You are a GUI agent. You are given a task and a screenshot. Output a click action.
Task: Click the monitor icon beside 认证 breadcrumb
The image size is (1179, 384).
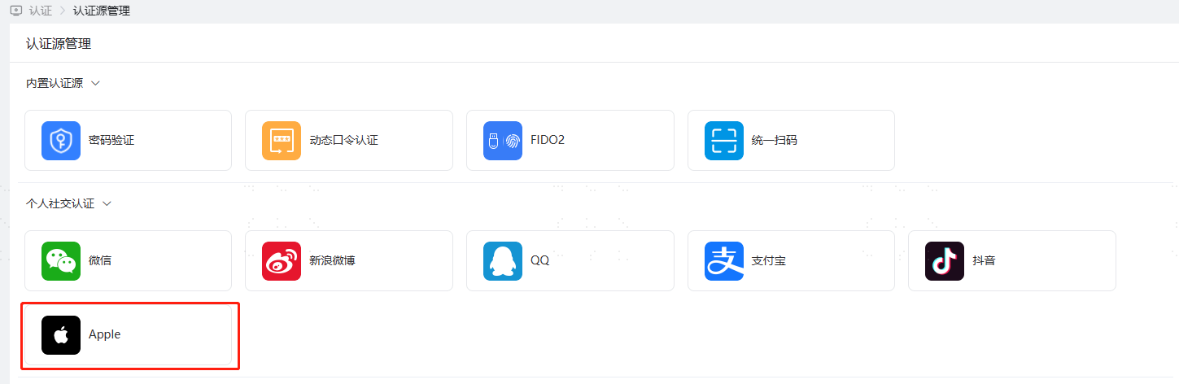pos(16,11)
